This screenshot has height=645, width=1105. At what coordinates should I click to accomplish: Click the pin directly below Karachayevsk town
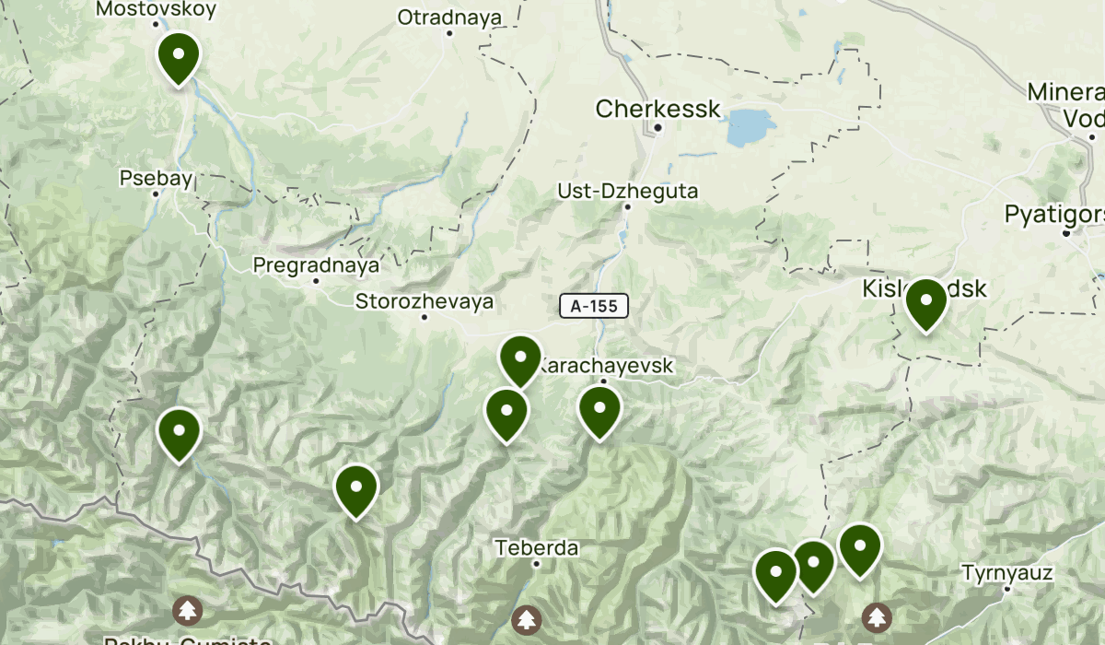coord(599,411)
